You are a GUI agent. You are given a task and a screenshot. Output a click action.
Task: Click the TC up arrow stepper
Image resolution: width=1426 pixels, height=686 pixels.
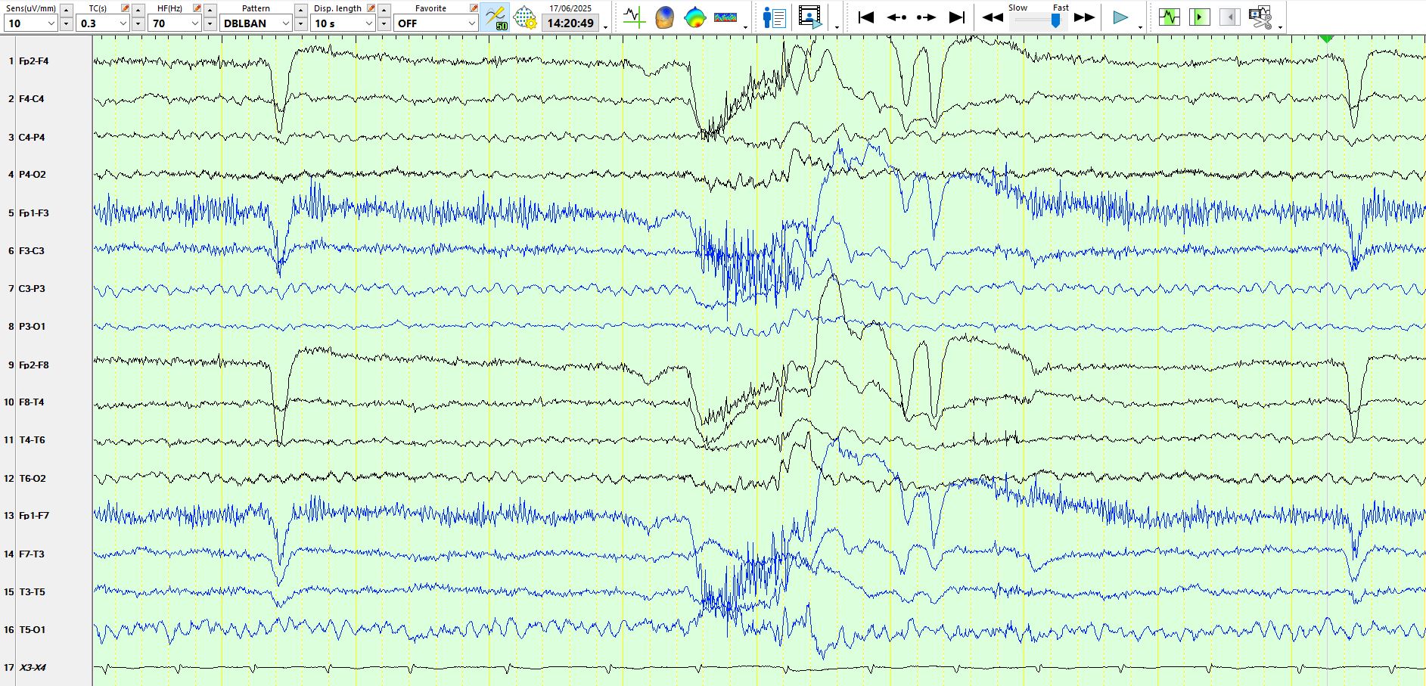(x=138, y=10)
